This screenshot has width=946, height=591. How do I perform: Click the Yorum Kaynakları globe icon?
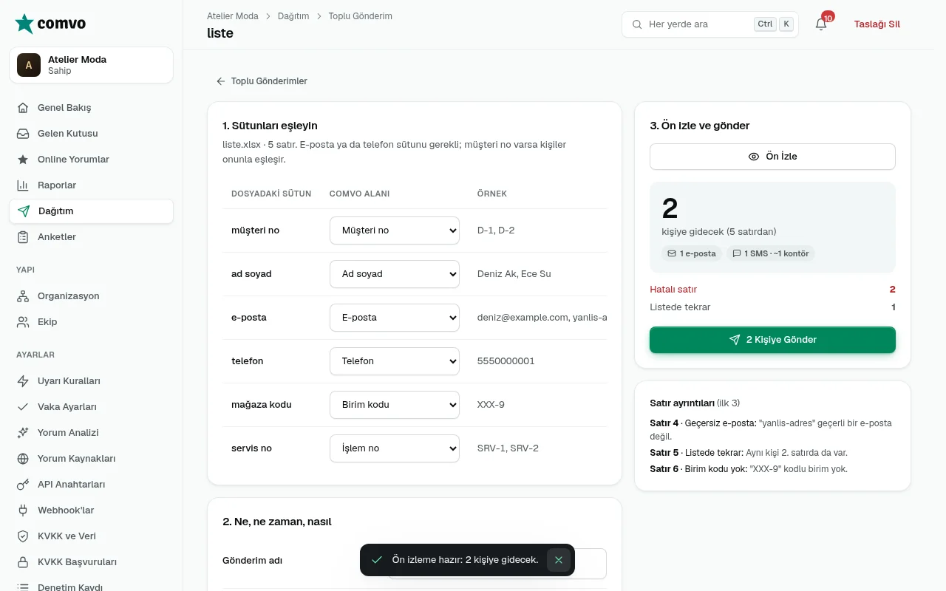23,459
